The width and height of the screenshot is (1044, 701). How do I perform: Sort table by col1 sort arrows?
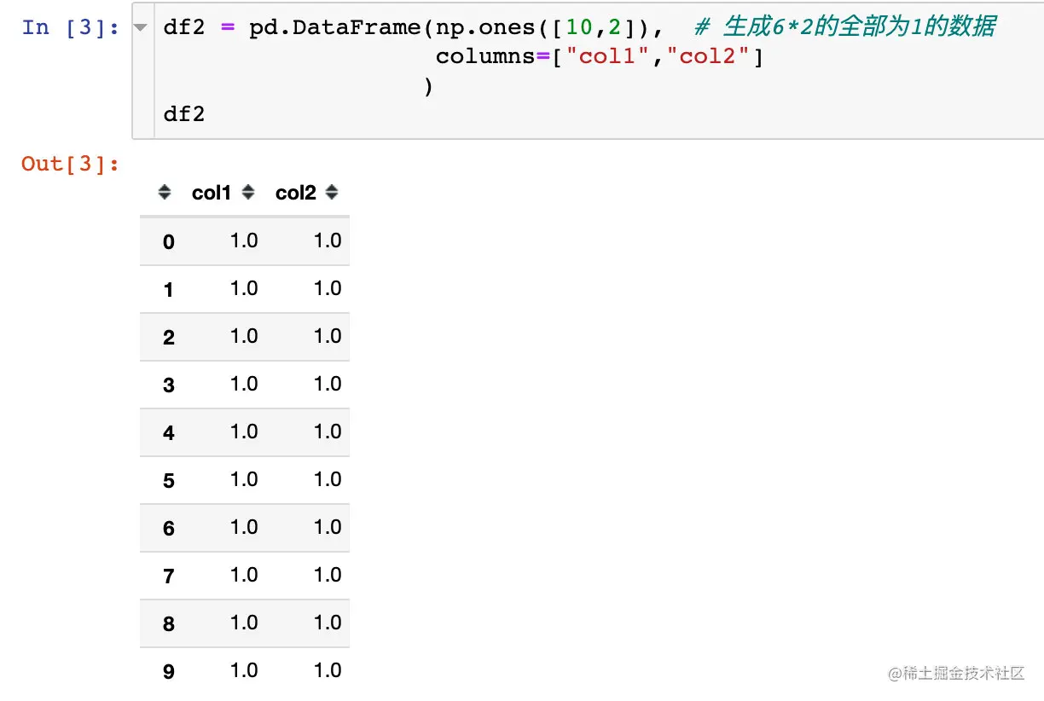pos(248,193)
